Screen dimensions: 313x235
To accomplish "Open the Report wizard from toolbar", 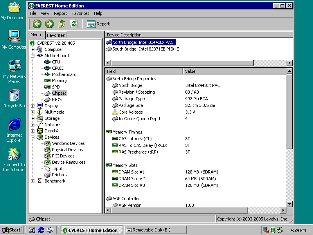I will point(98,24).
